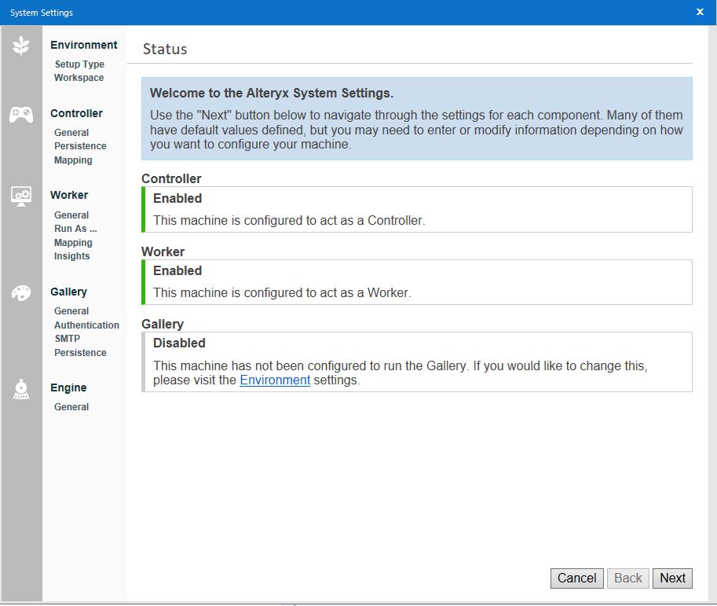
Task: Select the Environment plant icon in sidebar
Action: 21,46
